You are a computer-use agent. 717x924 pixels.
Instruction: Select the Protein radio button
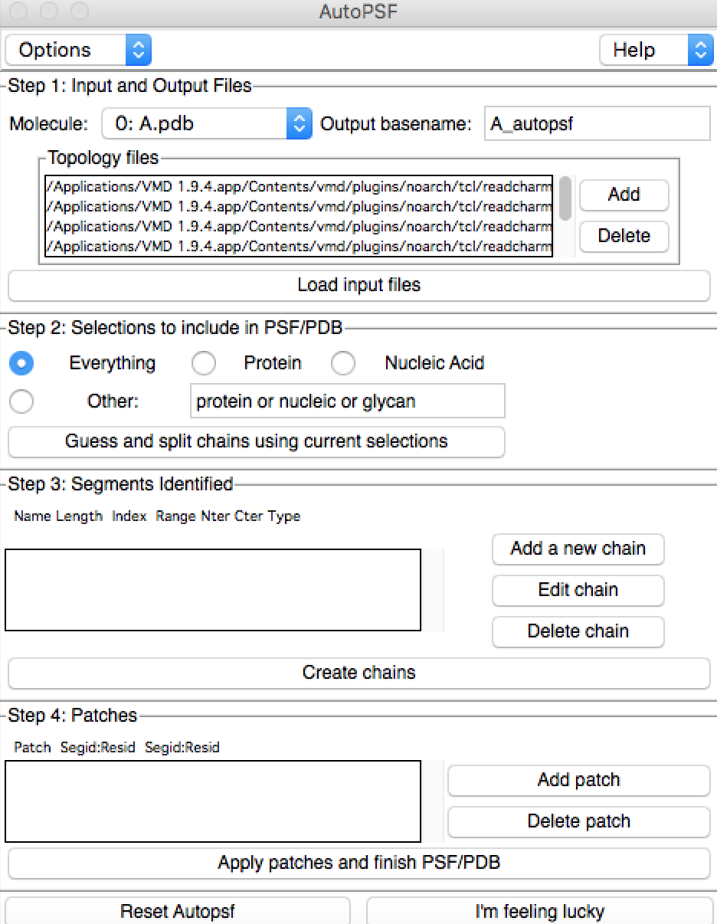click(x=204, y=363)
